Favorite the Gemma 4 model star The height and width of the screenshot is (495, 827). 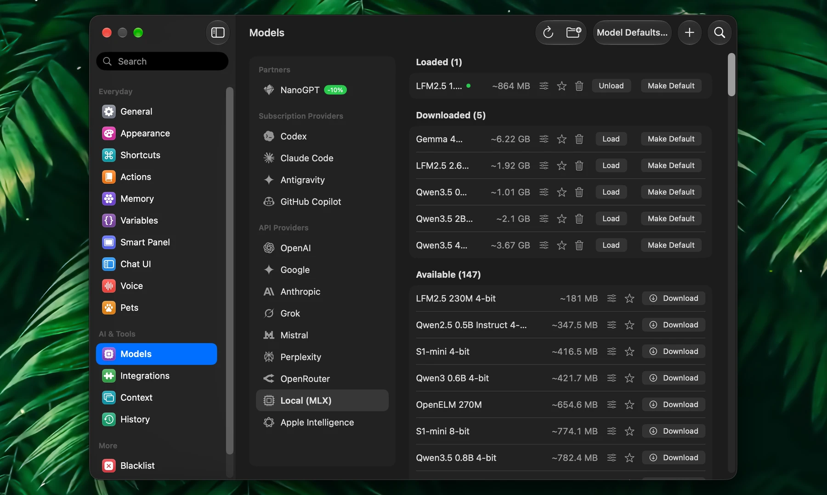pyautogui.click(x=561, y=139)
